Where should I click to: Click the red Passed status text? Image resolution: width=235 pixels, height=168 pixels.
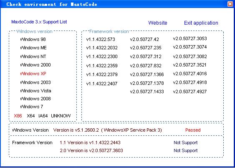click(193, 130)
